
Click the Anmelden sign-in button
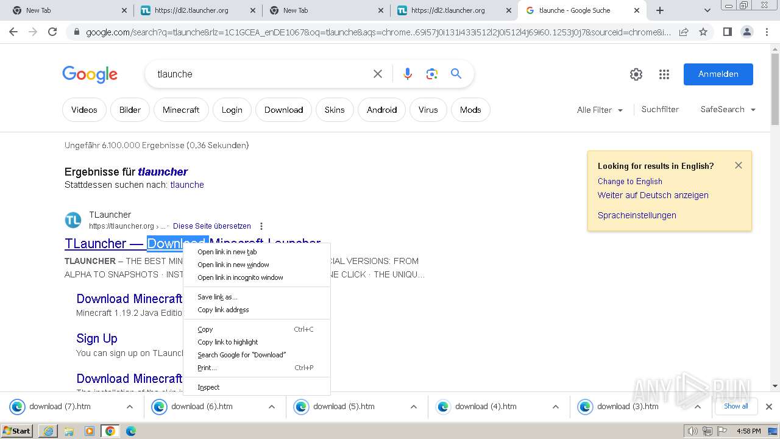718,74
